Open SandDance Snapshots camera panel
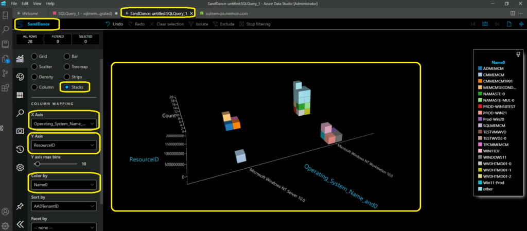Screen dimensions: 527x231 (x=20, y=131)
